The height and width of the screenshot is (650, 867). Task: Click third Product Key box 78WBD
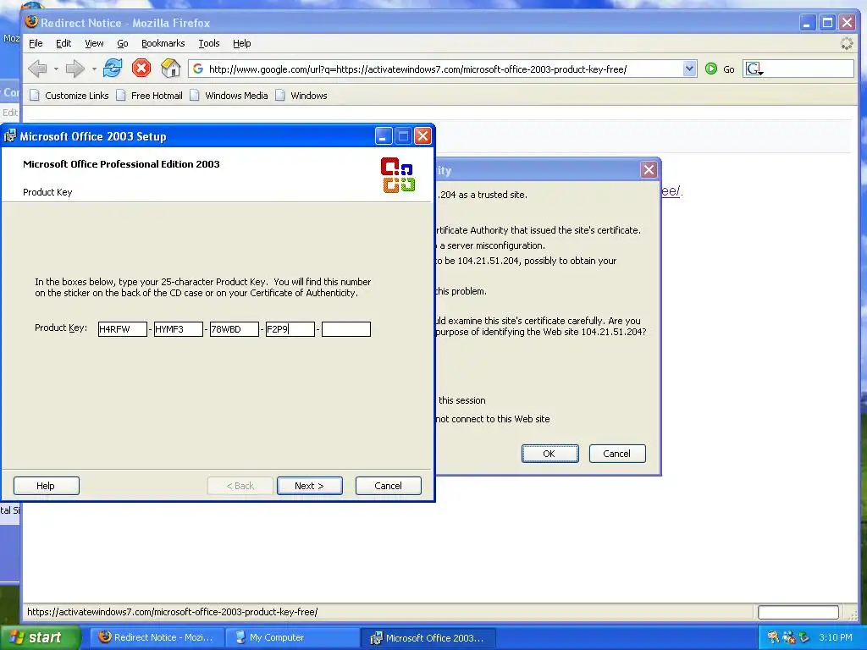click(234, 329)
